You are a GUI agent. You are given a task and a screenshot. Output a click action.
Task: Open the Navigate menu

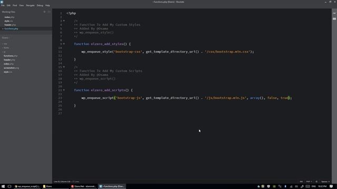pyautogui.click(x=30, y=5)
